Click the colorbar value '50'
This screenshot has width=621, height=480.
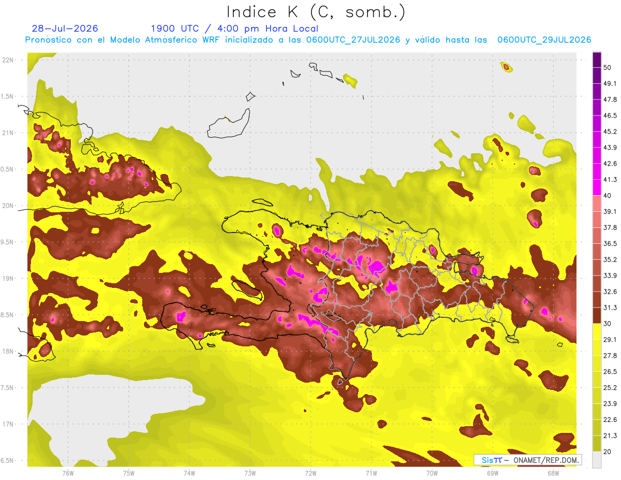coord(608,68)
